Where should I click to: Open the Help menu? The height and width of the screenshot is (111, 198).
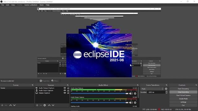click(x=47, y=5)
